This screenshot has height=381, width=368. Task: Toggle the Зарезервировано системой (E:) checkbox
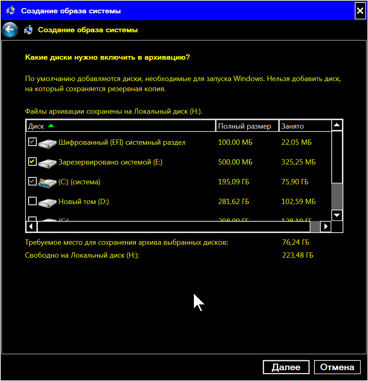click(32, 162)
